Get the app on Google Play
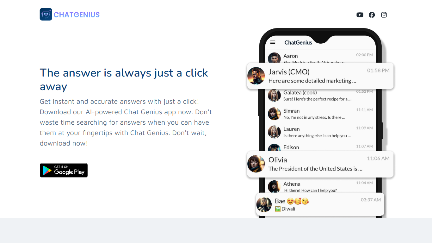This screenshot has height=243, width=432. tap(64, 171)
